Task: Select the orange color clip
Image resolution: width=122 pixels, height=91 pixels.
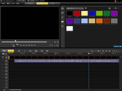Action: [x=99, y=21]
